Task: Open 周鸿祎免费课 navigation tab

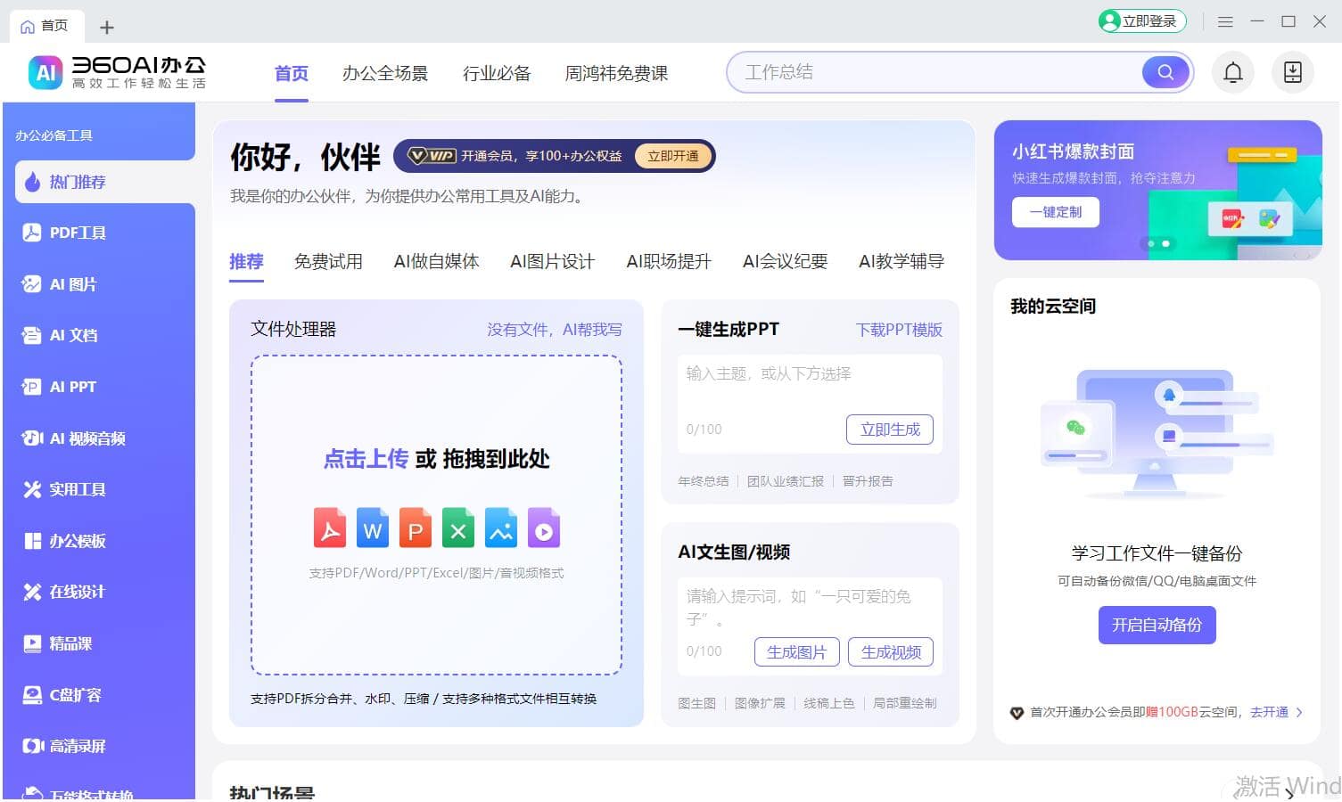Action: [616, 73]
